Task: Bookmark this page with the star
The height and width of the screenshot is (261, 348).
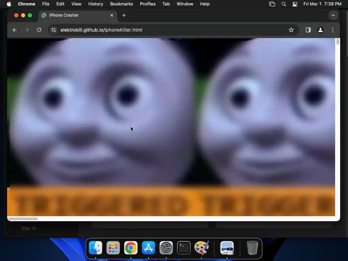Action: [291, 30]
